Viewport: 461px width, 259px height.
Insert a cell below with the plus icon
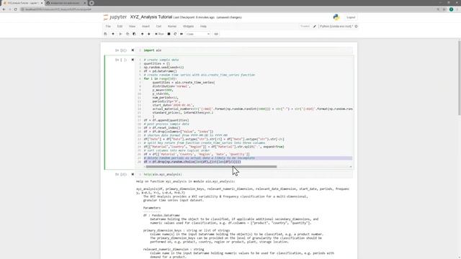113,34
